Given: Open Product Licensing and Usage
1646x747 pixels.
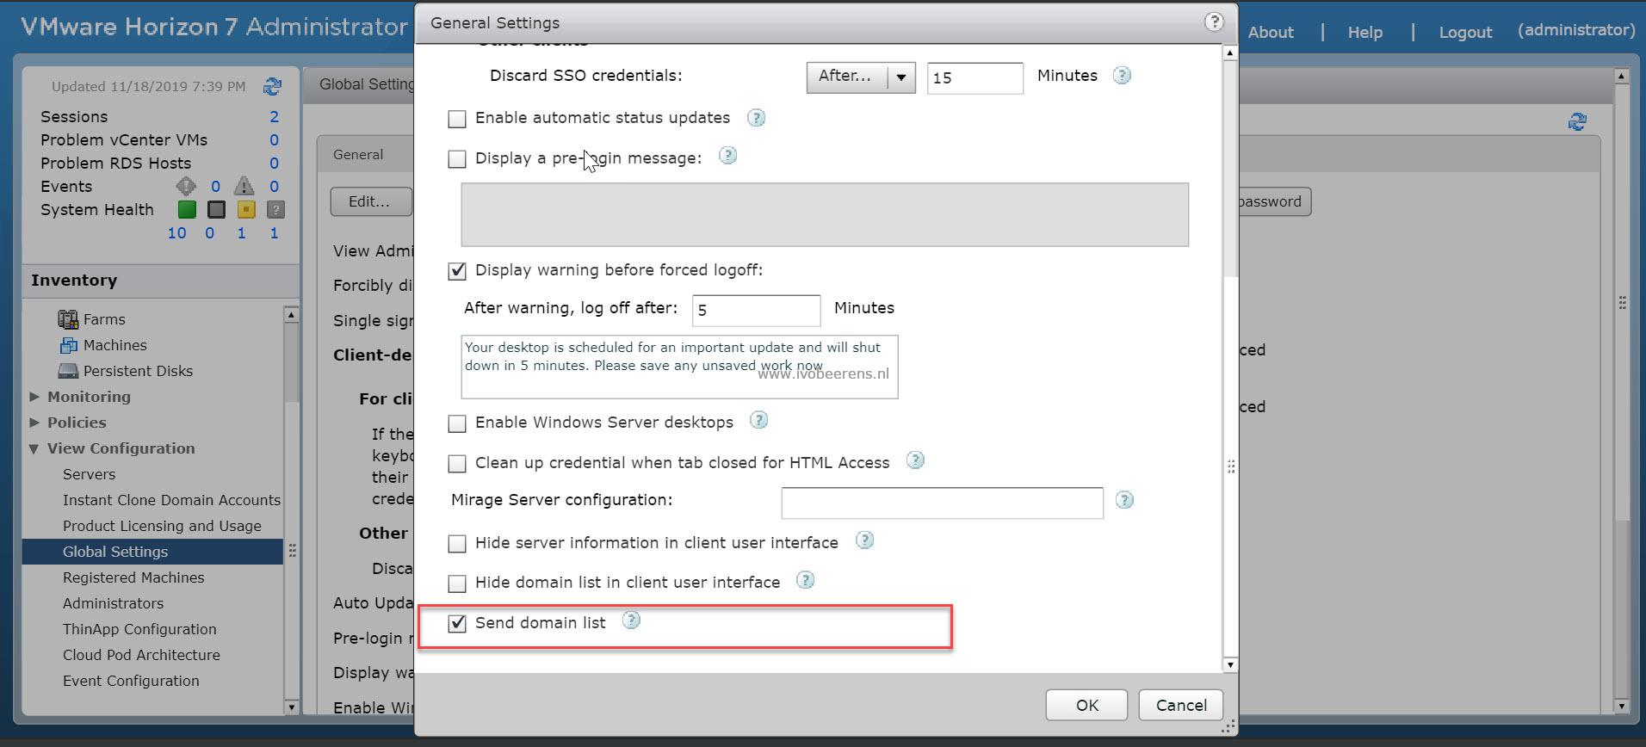Looking at the screenshot, I should 162,526.
